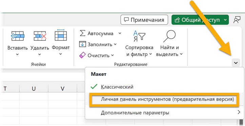Viewport: 245px width, 126px height.
Task: Click the ribbon display options chevron
Action: click(236, 63)
